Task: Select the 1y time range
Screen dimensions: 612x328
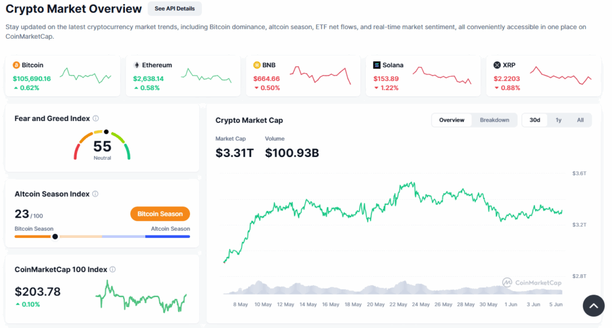Action: pyautogui.click(x=559, y=120)
